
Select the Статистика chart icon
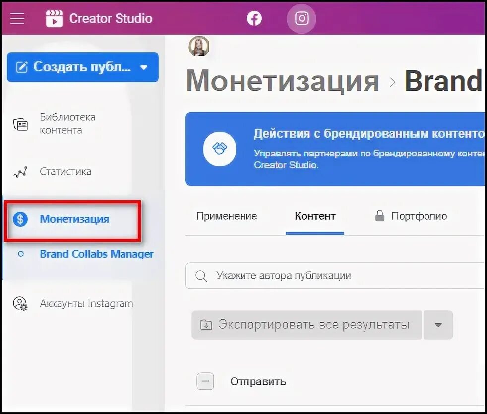(20, 171)
